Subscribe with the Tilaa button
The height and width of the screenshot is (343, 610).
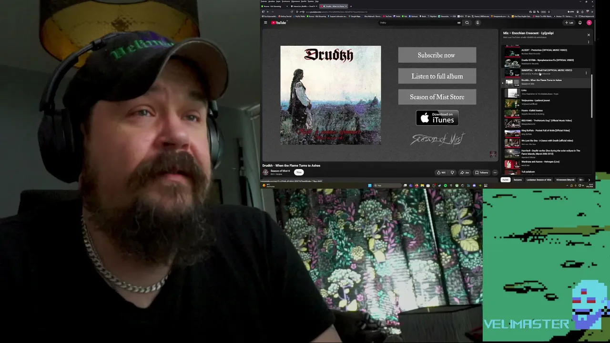(299, 172)
